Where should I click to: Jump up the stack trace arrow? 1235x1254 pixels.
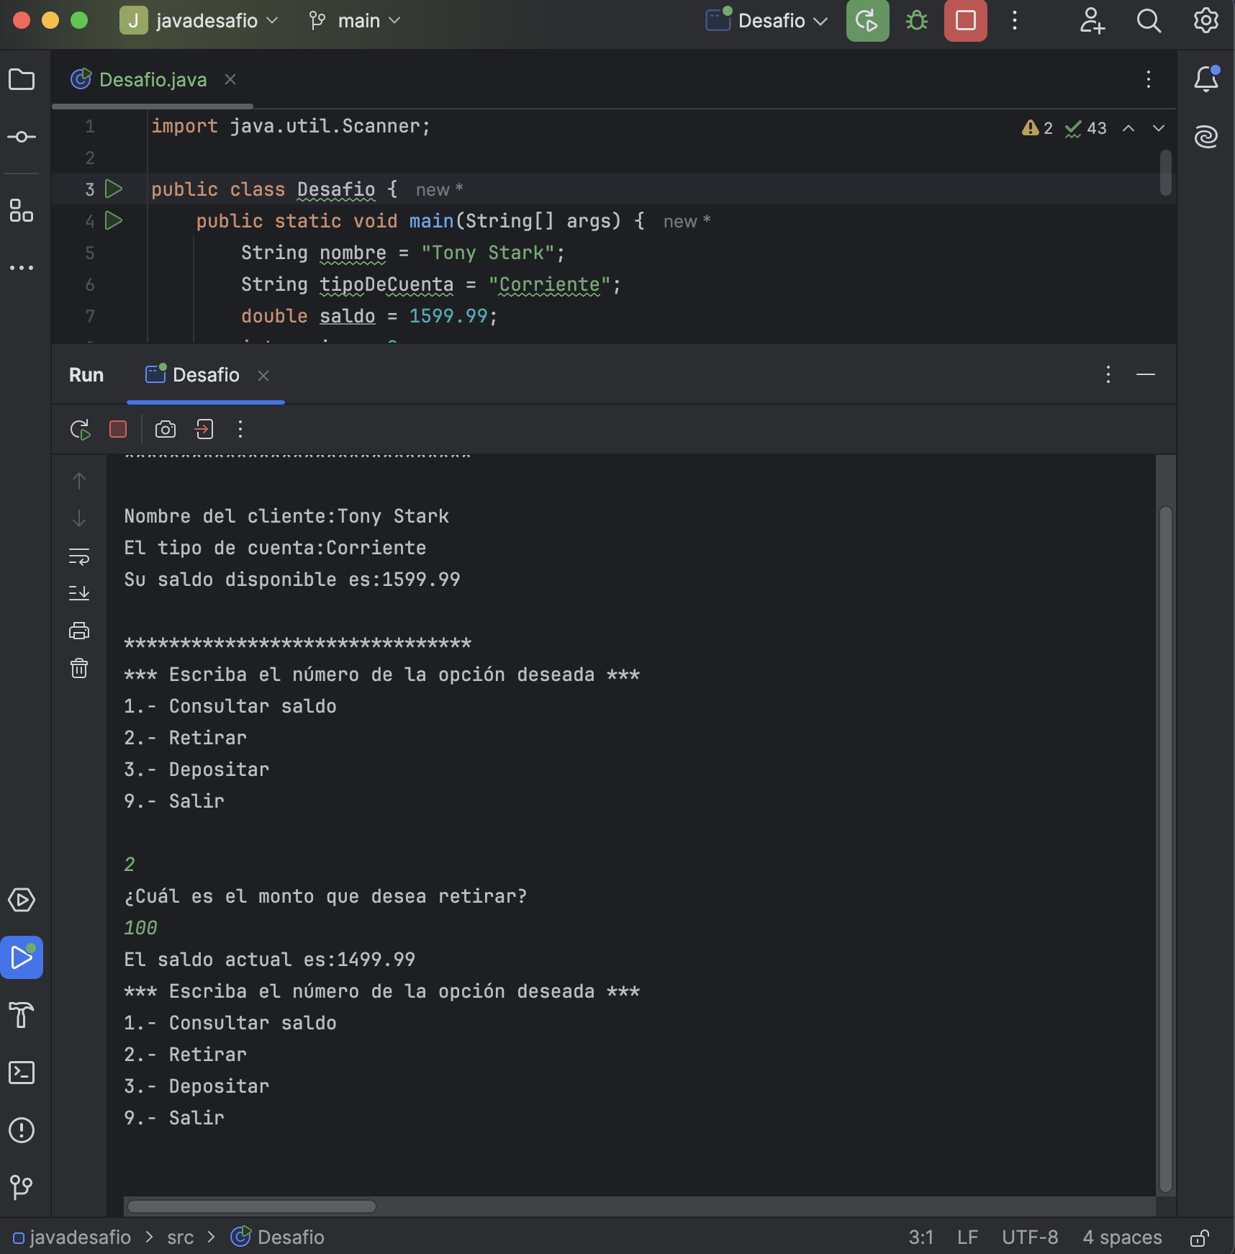79,481
